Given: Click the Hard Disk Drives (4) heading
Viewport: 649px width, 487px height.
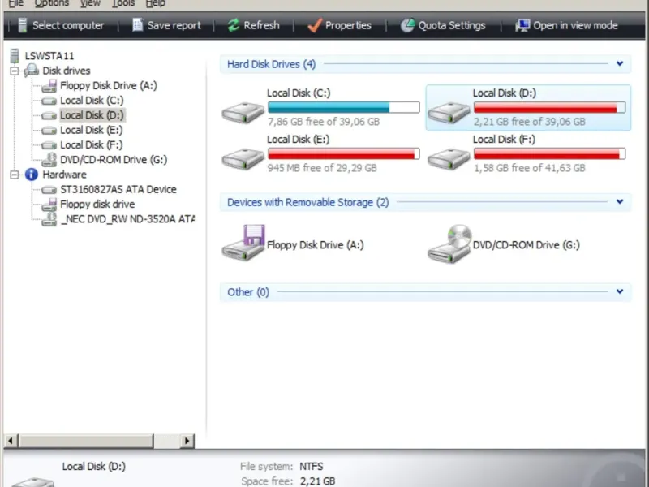Looking at the screenshot, I should click(271, 64).
